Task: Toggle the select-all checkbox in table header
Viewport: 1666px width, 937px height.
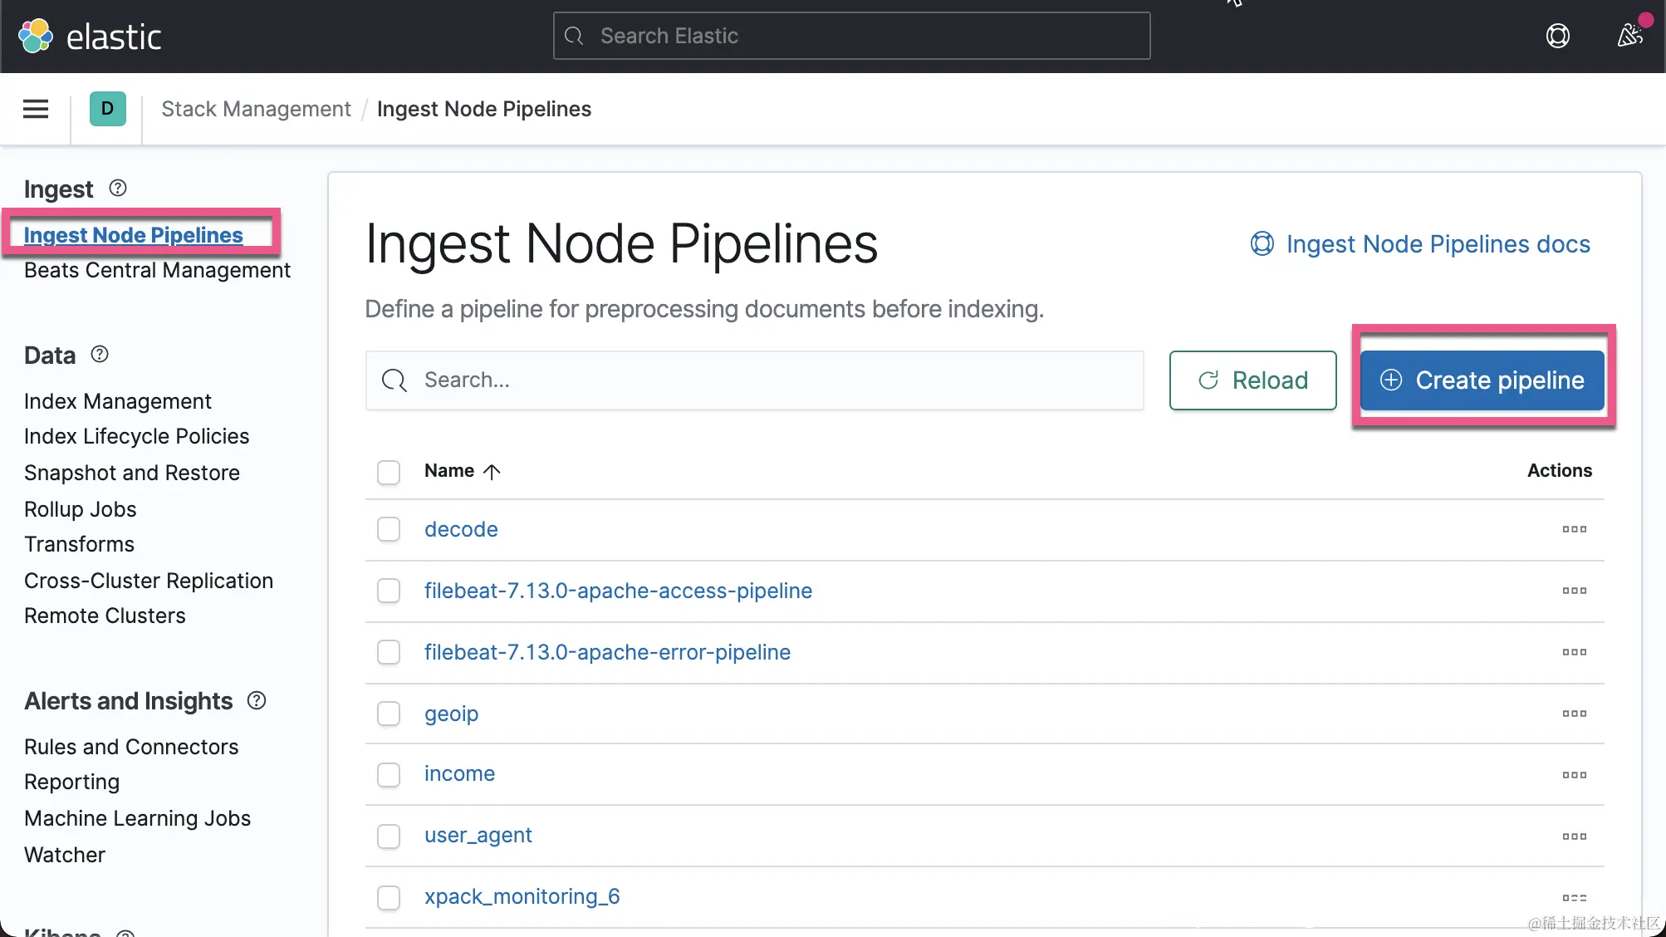Action: [x=389, y=472]
